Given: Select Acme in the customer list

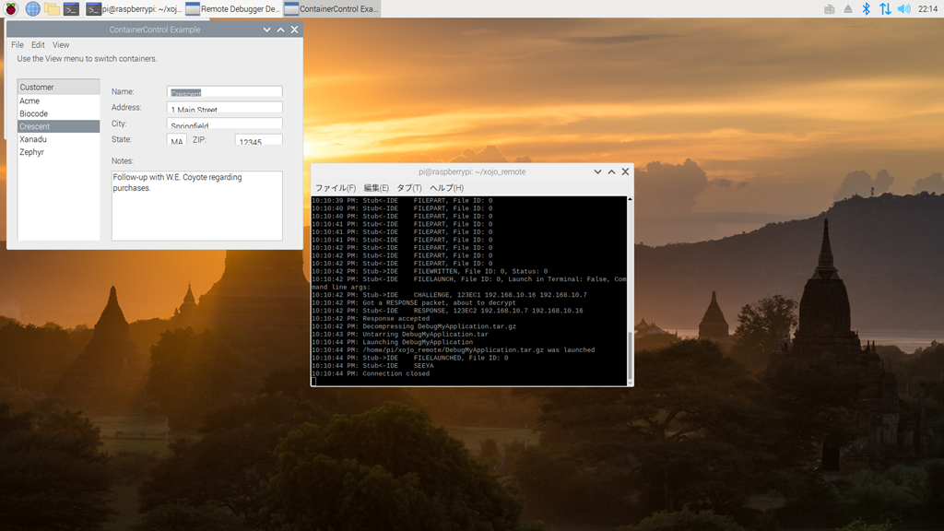Looking at the screenshot, I should click(58, 100).
